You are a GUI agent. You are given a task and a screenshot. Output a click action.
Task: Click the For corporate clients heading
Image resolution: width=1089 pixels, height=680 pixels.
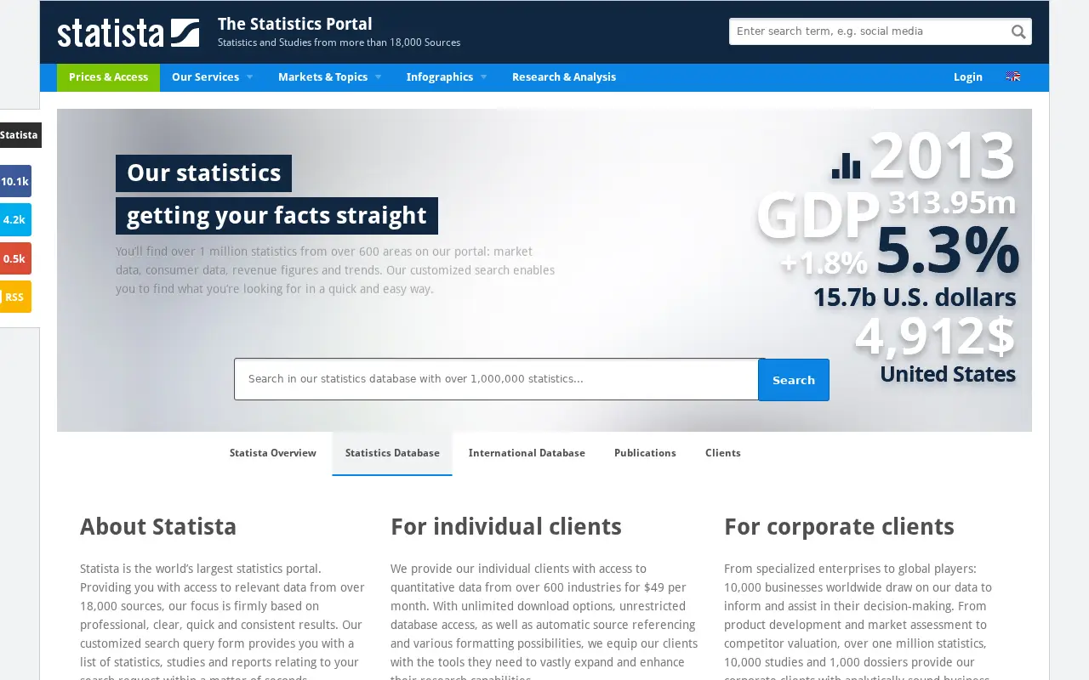coord(839,527)
